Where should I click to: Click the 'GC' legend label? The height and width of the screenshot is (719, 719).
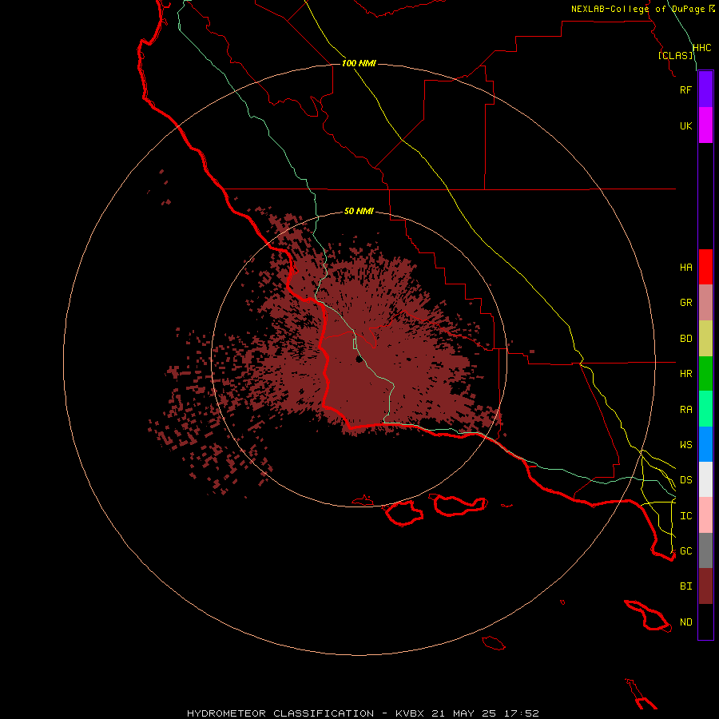[685, 551]
